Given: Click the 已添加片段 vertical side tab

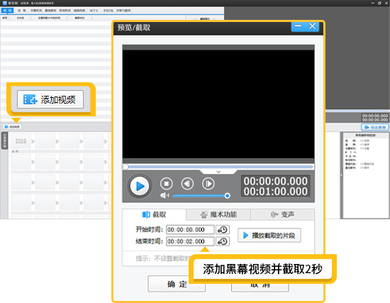Looking at the screenshot, I should click(x=5, y=141).
